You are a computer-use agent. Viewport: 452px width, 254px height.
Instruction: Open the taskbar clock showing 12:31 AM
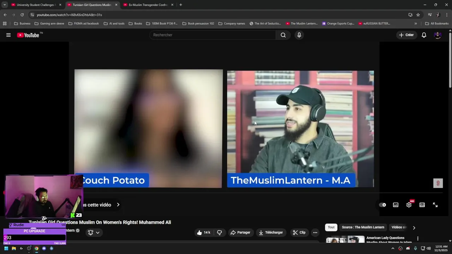pos(441,248)
